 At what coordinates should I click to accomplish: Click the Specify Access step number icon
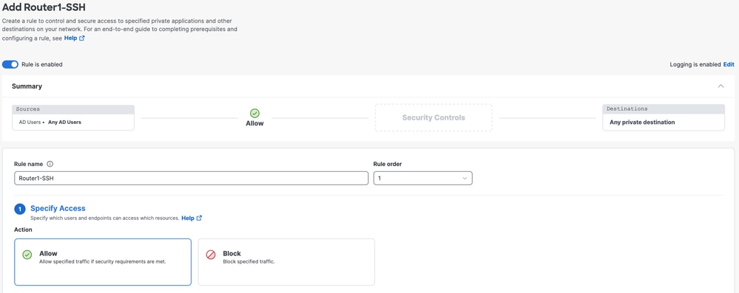pos(20,209)
